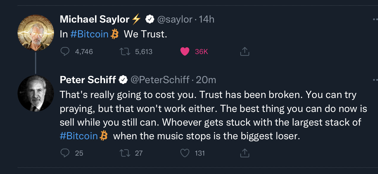378x174 pixels.
Task: Open Michael Saylor's profile picture
Action: click(36, 33)
